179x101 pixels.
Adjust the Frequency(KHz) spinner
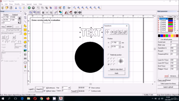tap(177, 54)
